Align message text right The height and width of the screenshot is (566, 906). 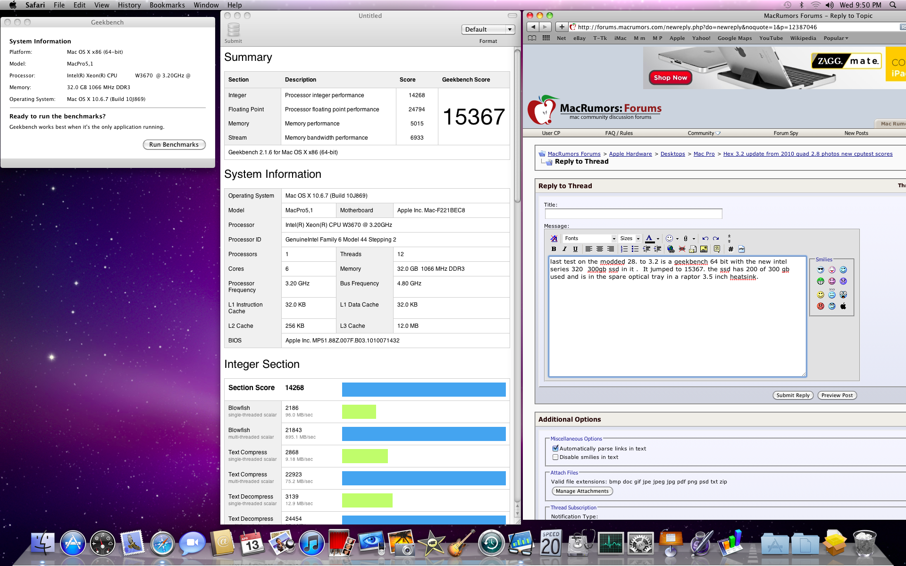[x=611, y=249]
